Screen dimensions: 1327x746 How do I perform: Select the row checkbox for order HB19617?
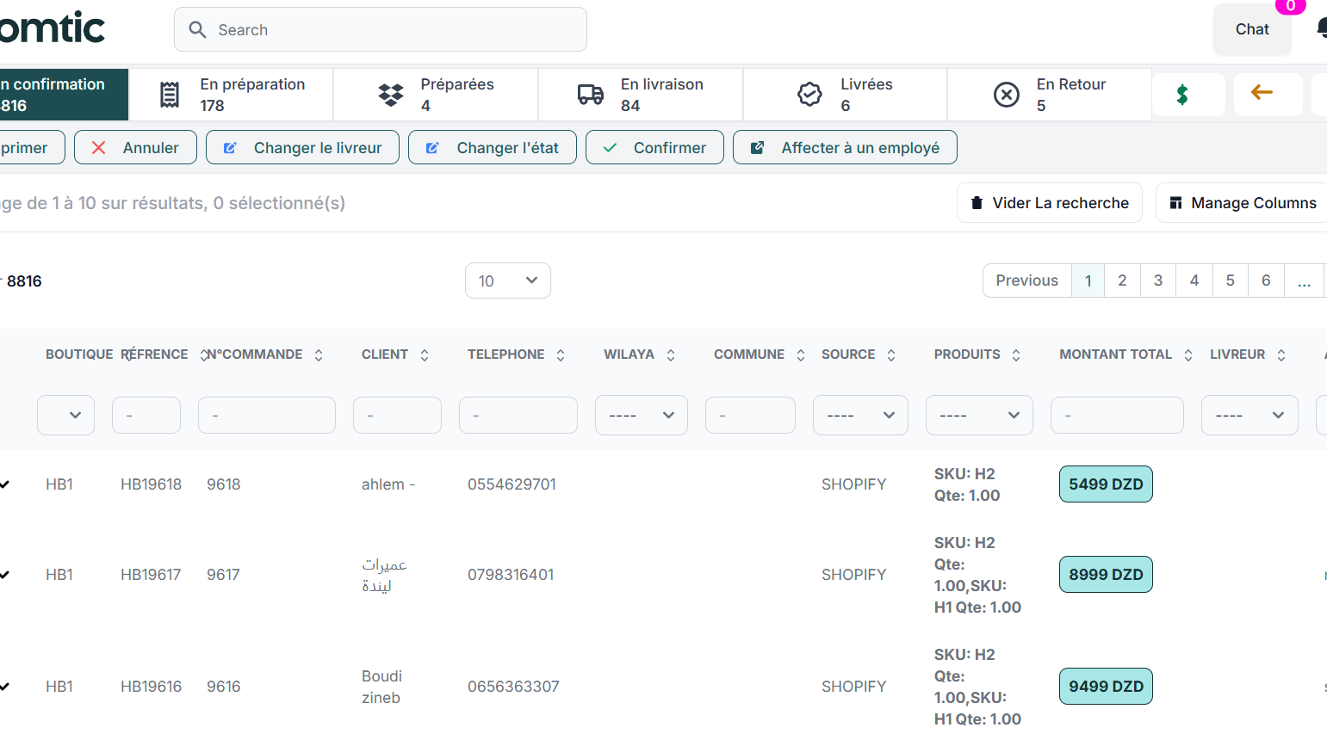coord(4,575)
